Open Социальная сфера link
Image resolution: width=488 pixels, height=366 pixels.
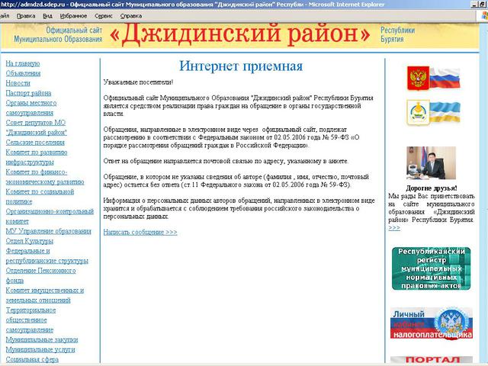tap(32, 359)
